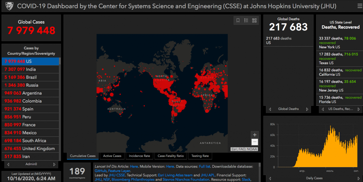Open the Feature Layer link
Image resolution: width=363 pixels, height=182 pixels.
[x=119, y=171]
